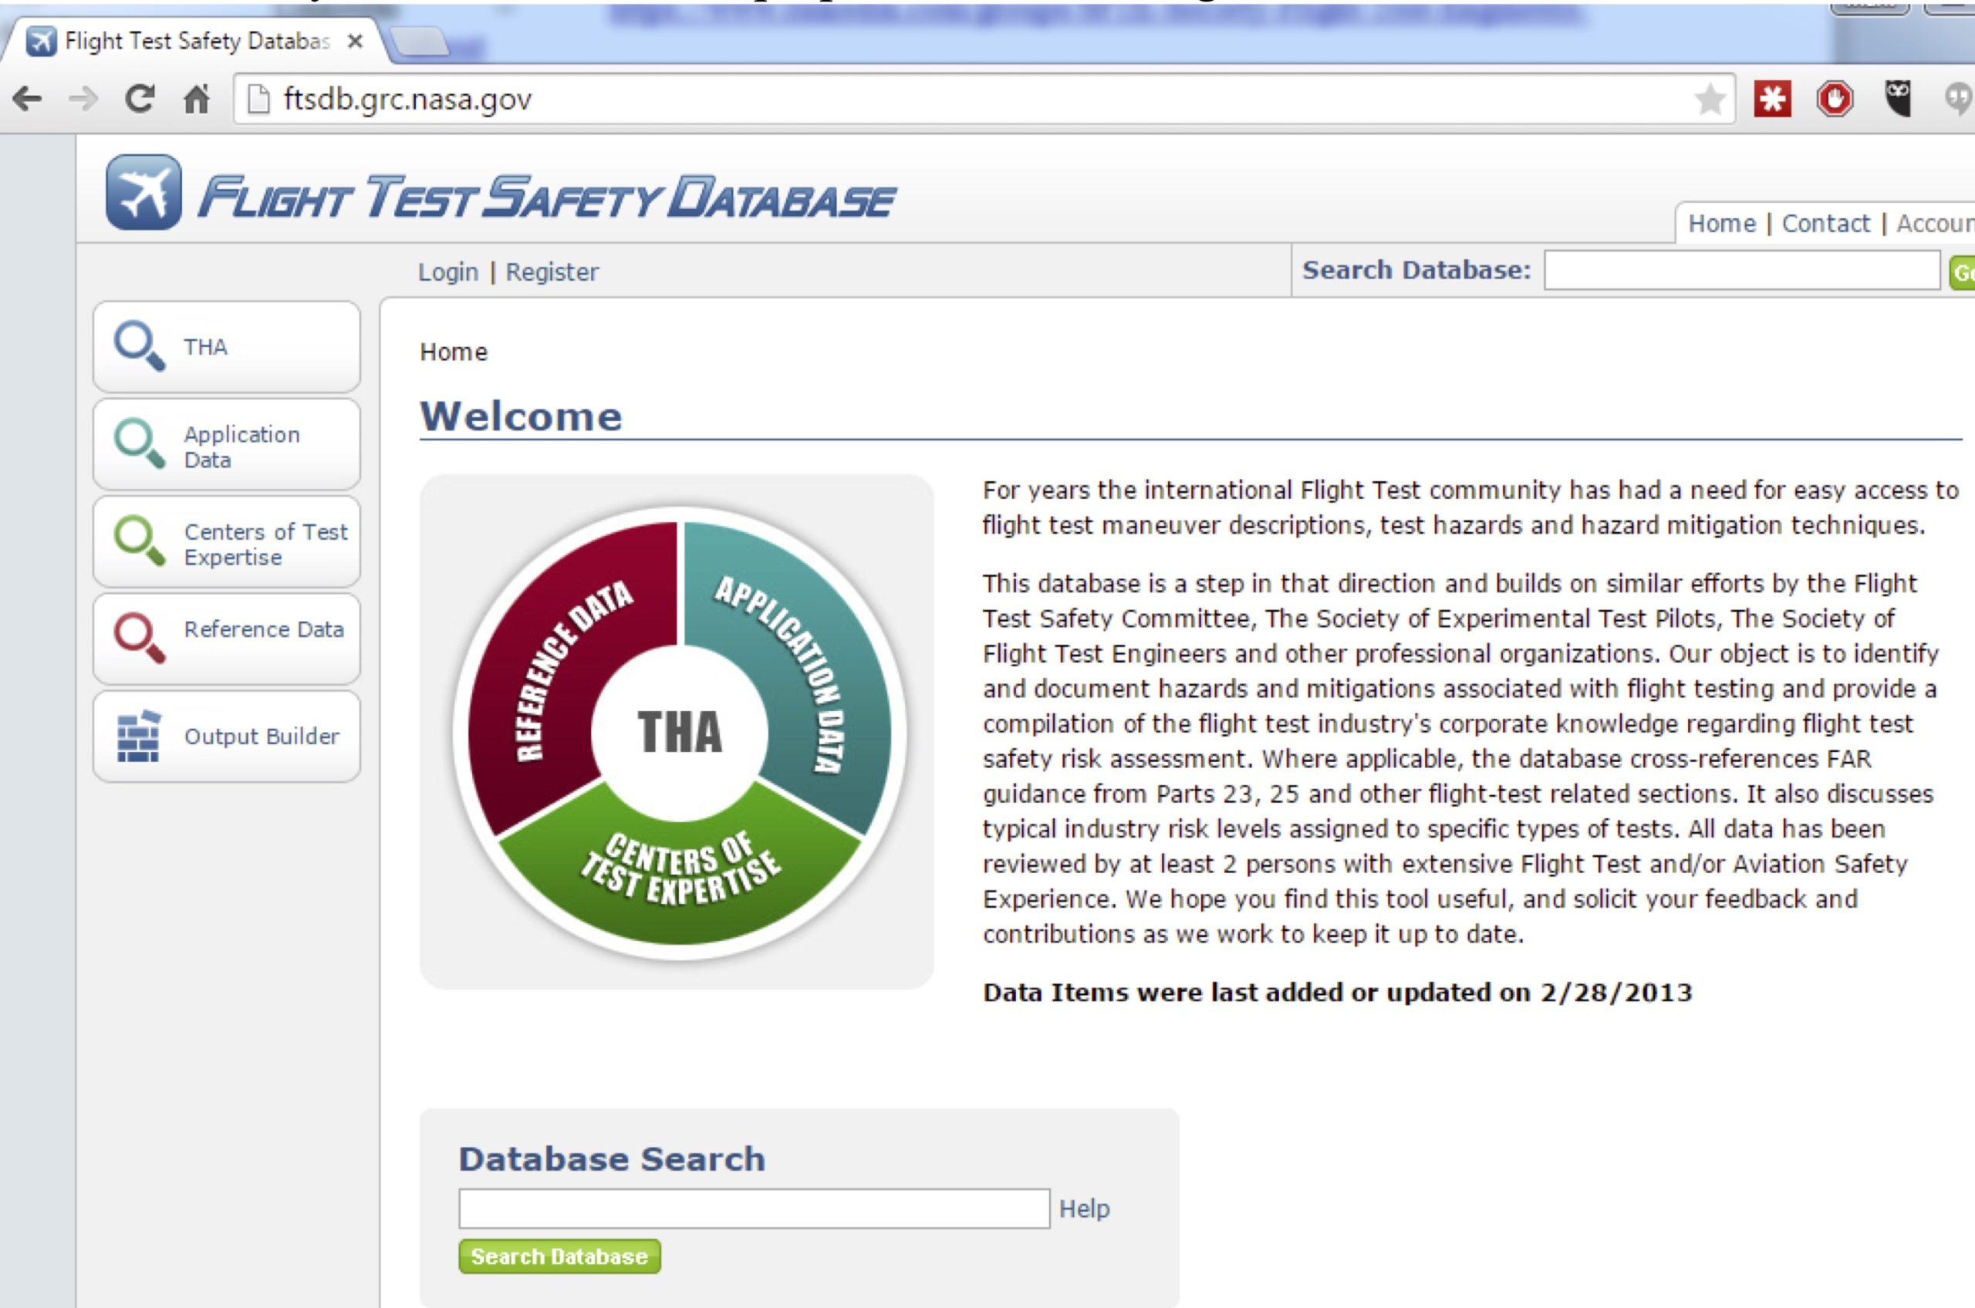The height and width of the screenshot is (1308, 1975).
Task: Click the red asterisk extension icon
Action: point(1772,99)
